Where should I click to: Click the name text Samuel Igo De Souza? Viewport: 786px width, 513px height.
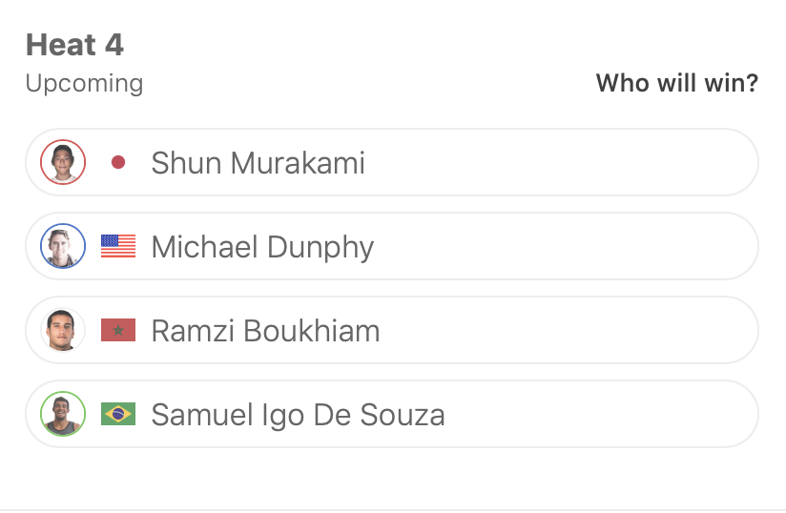pos(298,415)
